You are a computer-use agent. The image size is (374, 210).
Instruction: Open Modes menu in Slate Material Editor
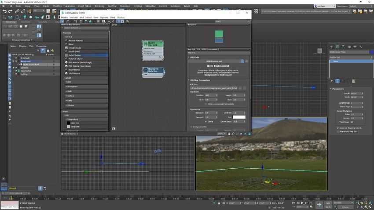point(64,18)
